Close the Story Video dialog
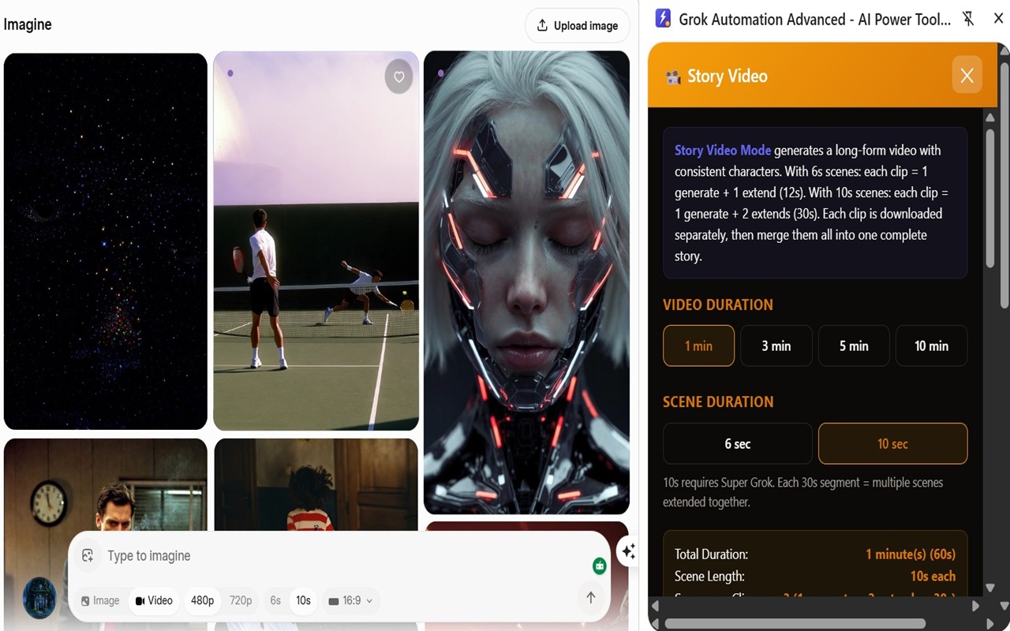This screenshot has height=631, width=1010. (x=967, y=76)
